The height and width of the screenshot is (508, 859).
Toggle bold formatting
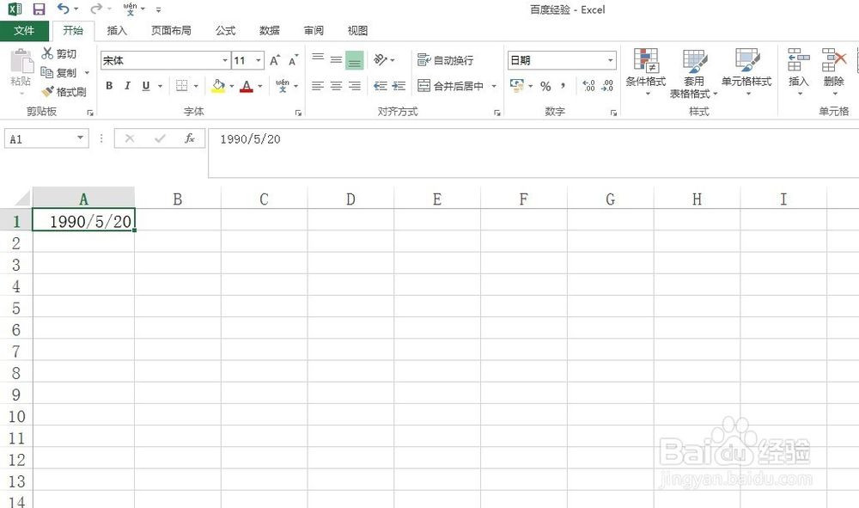(109, 86)
